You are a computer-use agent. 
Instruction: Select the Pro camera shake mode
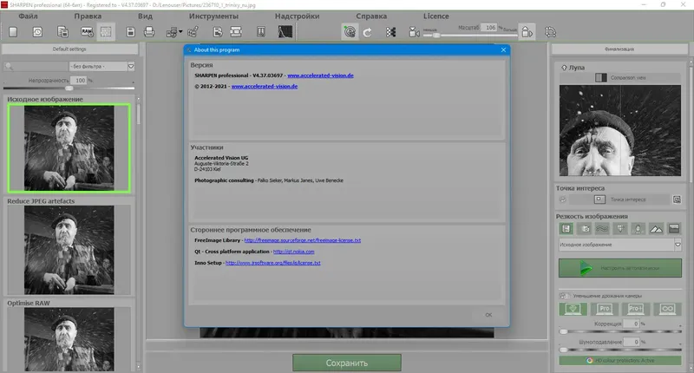coord(604,309)
